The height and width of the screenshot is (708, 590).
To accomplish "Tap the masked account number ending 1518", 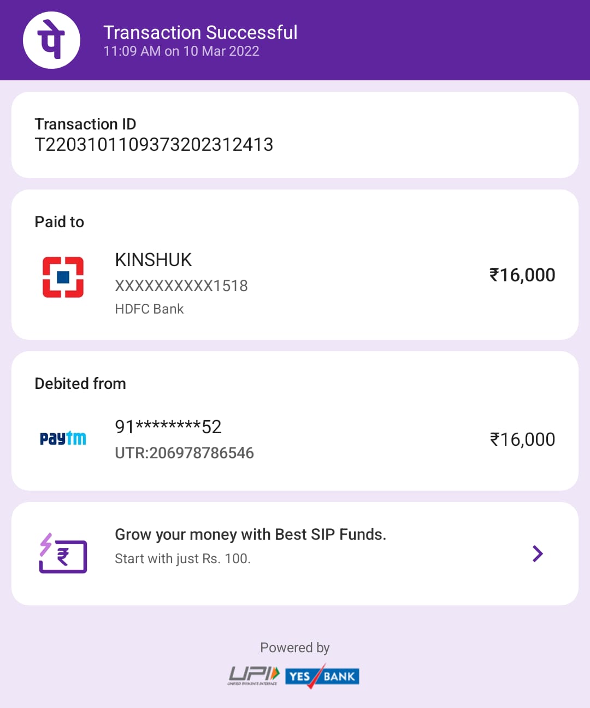I will 181,286.
